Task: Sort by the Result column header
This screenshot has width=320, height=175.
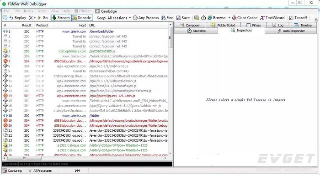Action: tap(27, 26)
